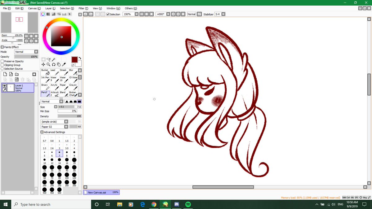Toggle the RGB slider panel icon
Viewport: 372px width, 209px height.
click(x=48, y=14)
